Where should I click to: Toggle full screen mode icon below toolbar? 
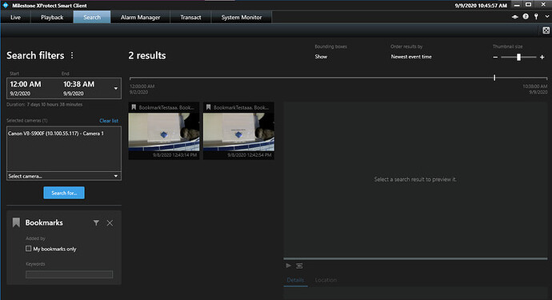[x=546, y=30]
